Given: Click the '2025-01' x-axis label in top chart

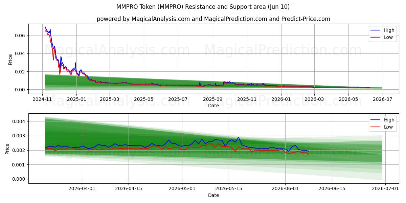Looking at the screenshot, I should coord(76,99).
